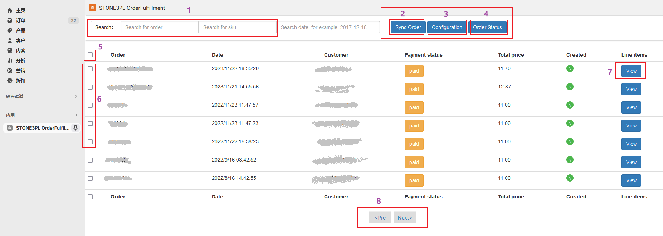The image size is (663, 236).
Task: Expand the 应用 apps section chevron
Action: (76, 115)
